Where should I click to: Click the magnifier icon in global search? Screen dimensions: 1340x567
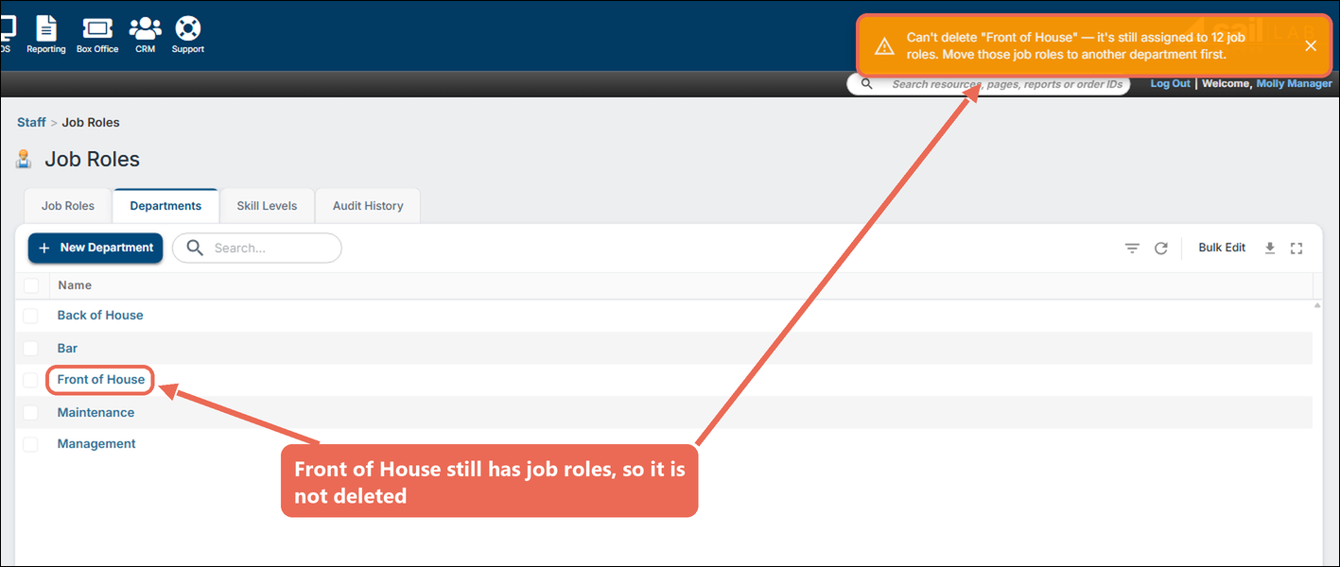coord(866,84)
